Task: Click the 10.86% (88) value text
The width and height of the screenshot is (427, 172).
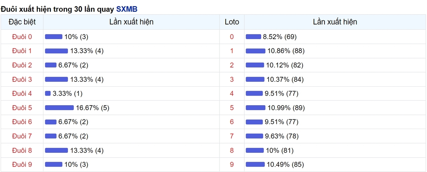Action: [x=286, y=51]
